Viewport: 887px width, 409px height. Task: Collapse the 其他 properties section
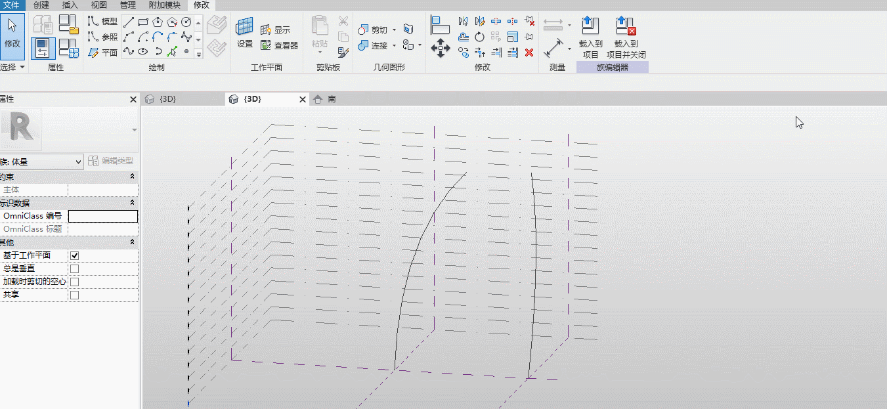point(133,242)
